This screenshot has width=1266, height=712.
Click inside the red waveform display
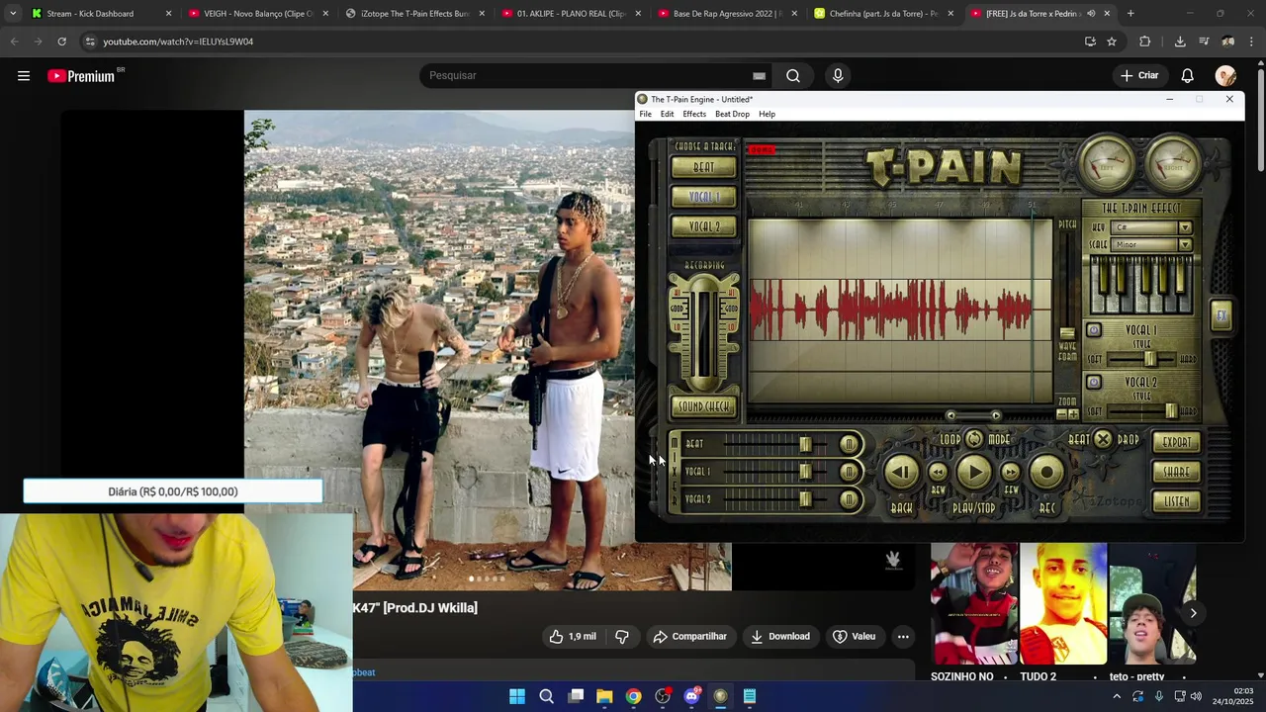point(899,311)
